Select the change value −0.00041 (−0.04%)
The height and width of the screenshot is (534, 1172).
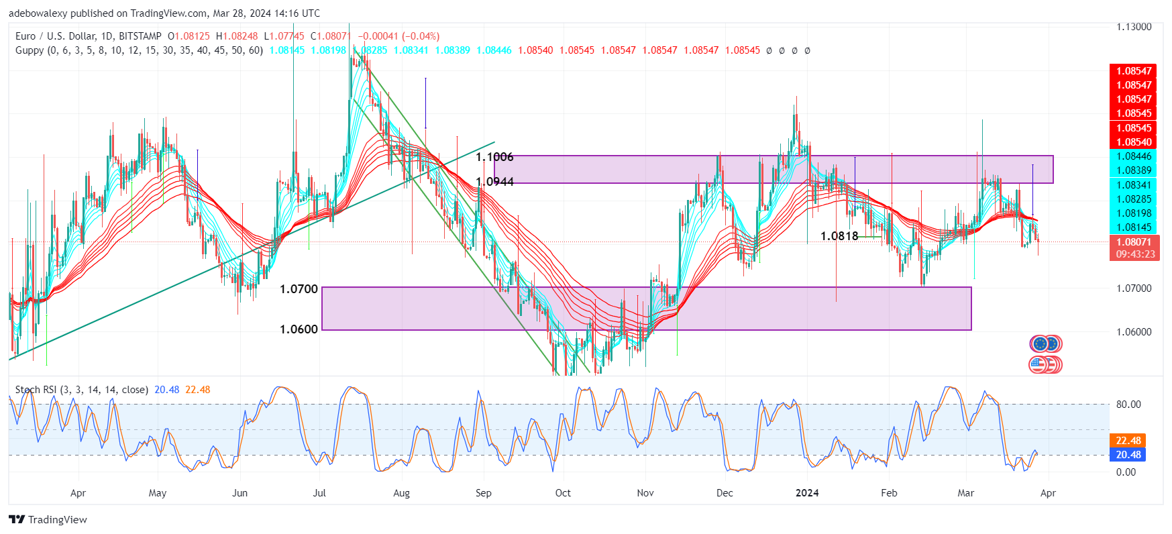[398, 36]
